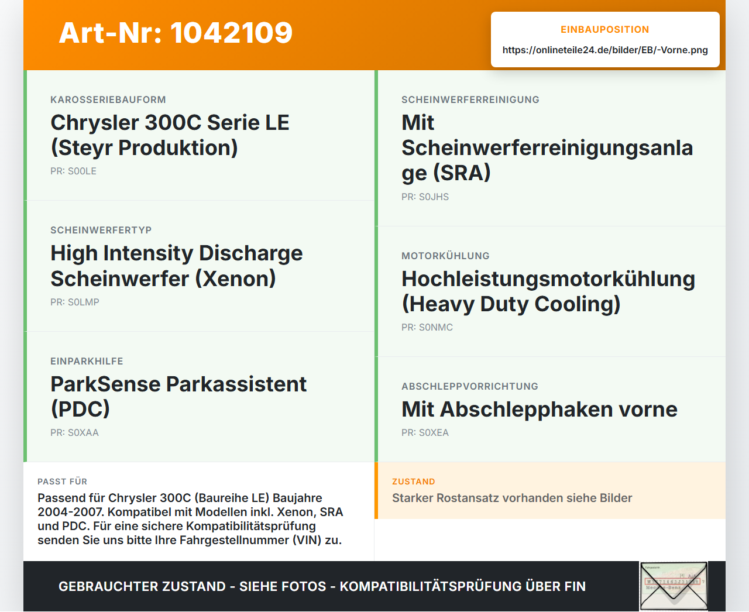Select Mit Abschlepphaken vorne text
The image size is (749, 612).
540,409
